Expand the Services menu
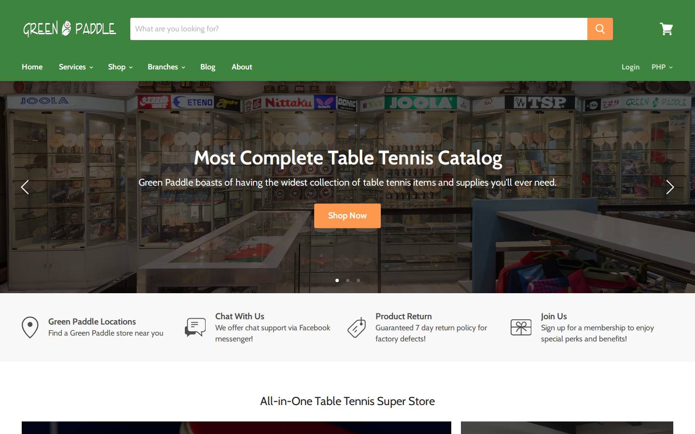Screen dimensions: 695x434 point(76,67)
